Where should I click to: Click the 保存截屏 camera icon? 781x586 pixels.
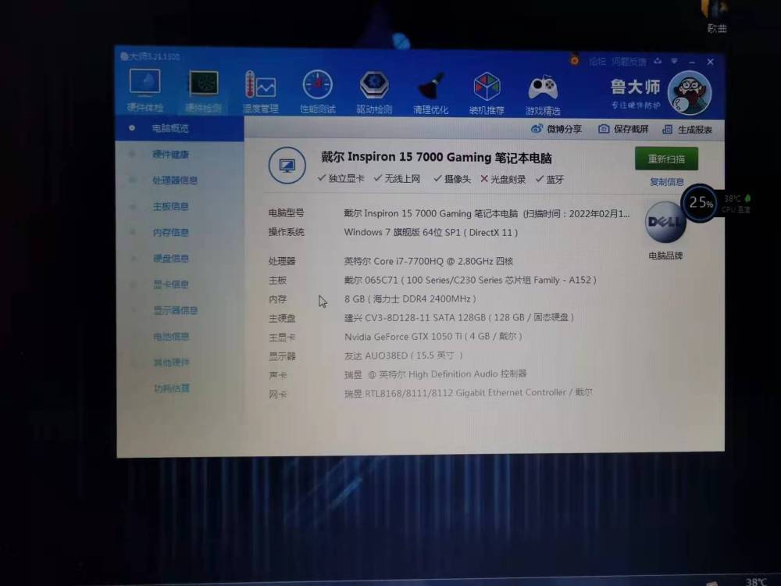pos(604,129)
